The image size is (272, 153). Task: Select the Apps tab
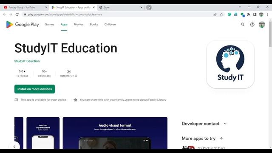(64, 25)
